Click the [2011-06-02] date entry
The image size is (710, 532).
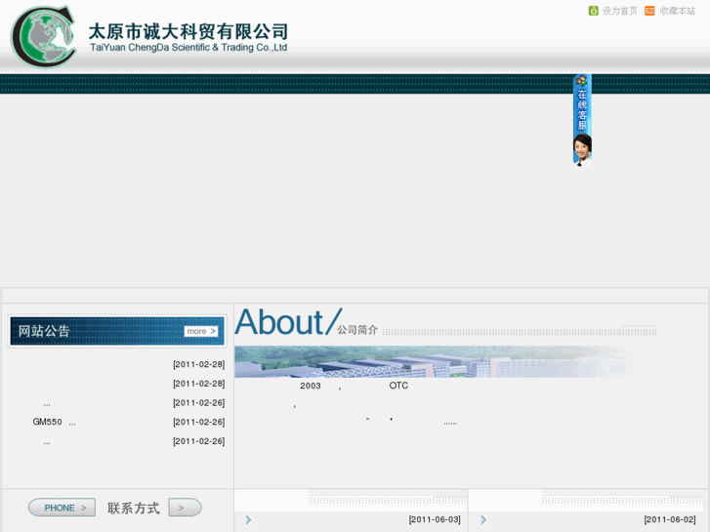670,519
